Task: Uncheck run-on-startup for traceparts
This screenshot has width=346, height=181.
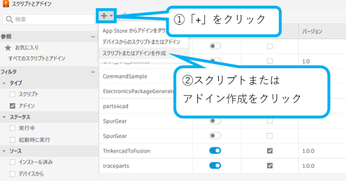Action: coord(270,166)
